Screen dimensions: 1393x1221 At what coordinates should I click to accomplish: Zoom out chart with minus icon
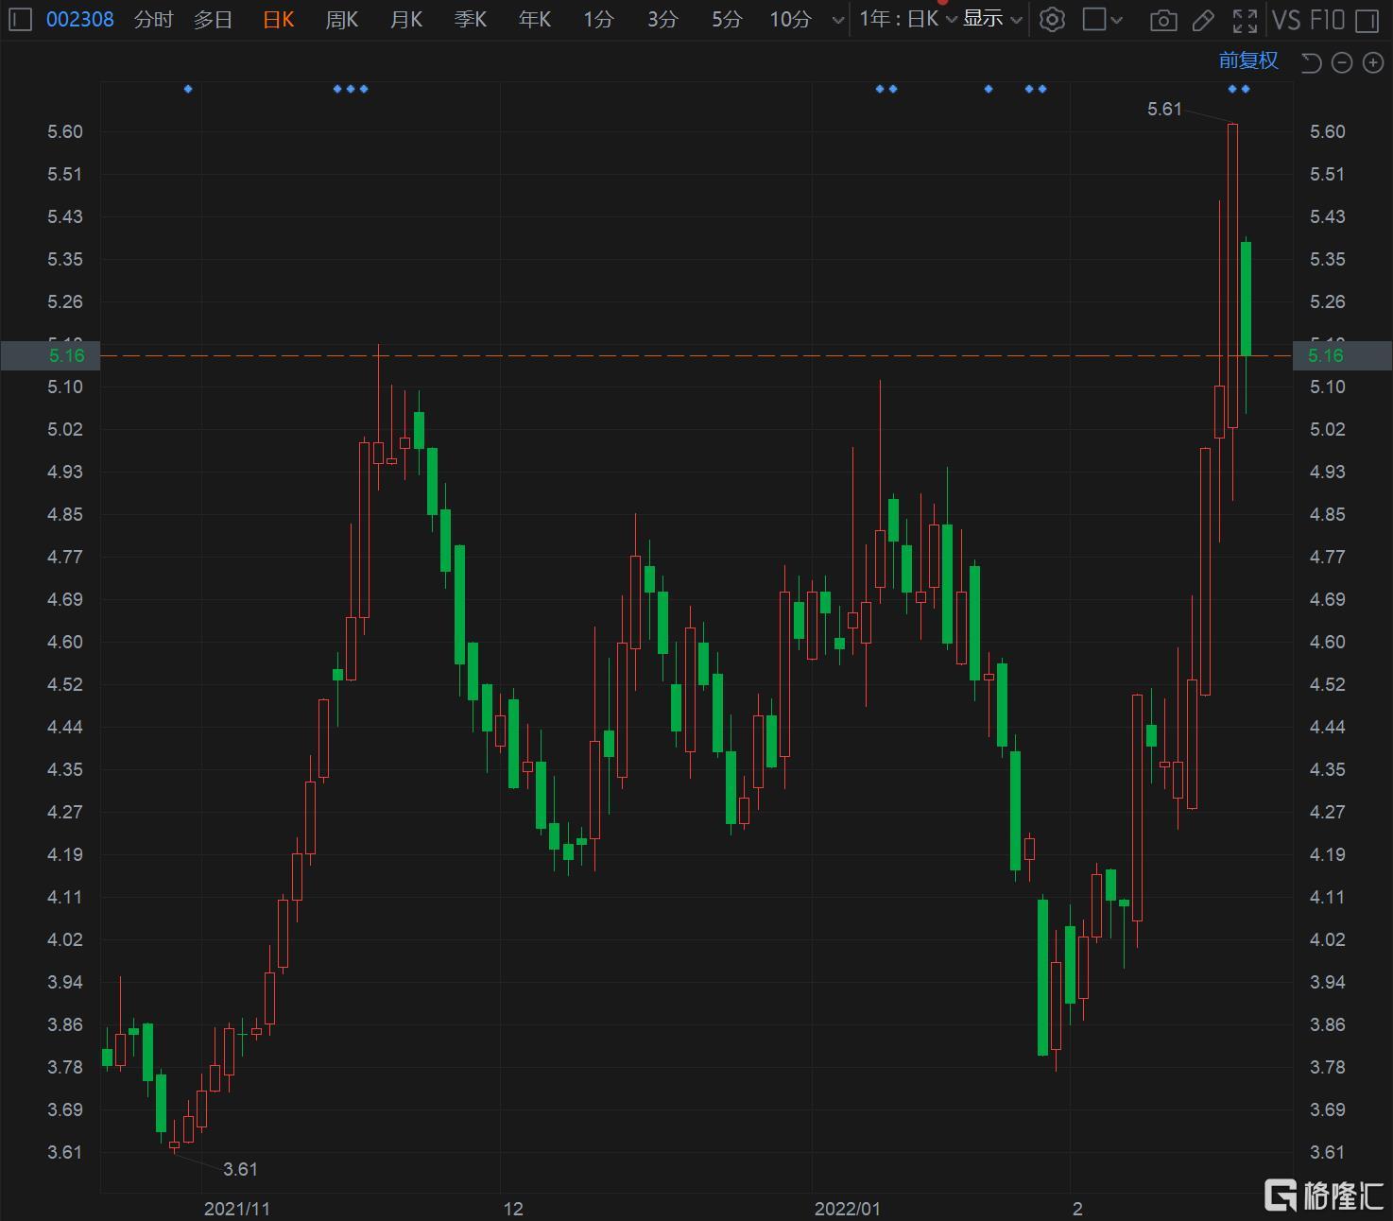coord(1342,62)
